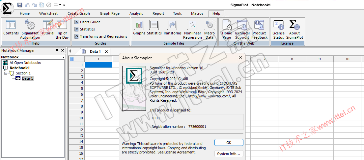Open the Statistics guide
The image size is (364, 160).
pos(85,29)
